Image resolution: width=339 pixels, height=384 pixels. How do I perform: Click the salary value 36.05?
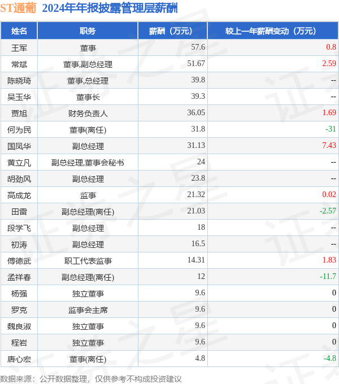coord(196,112)
